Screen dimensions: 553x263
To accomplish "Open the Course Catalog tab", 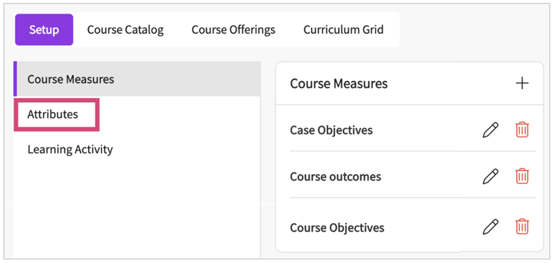I will 125,30.
